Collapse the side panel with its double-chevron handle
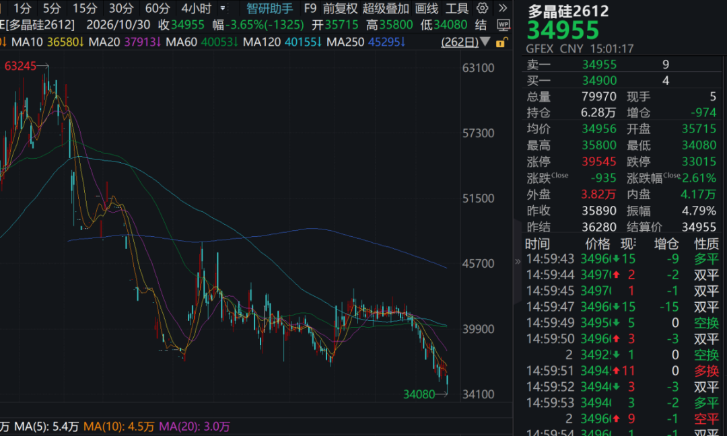This screenshot has width=727, height=436. [x=518, y=262]
